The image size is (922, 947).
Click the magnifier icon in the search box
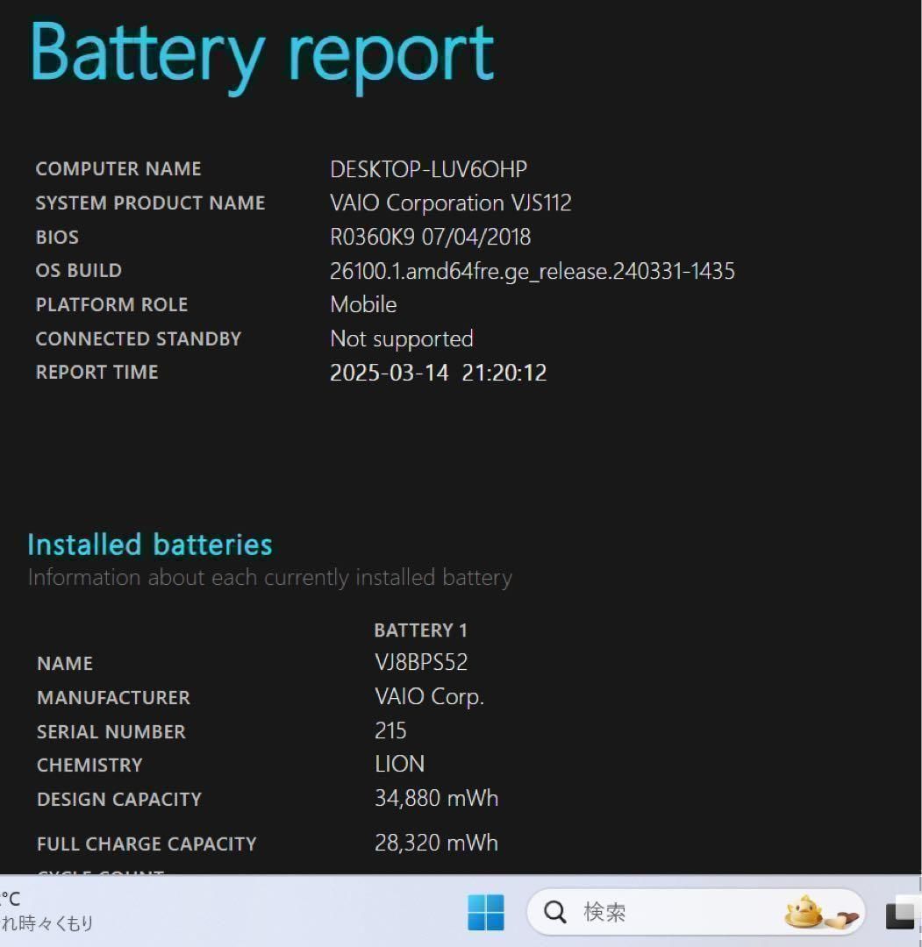tap(555, 913)
